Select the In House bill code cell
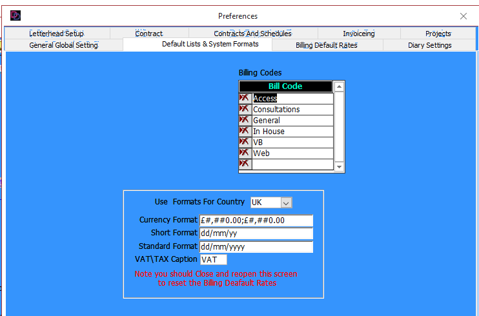 pyautogui.click(x=292, y=132)
